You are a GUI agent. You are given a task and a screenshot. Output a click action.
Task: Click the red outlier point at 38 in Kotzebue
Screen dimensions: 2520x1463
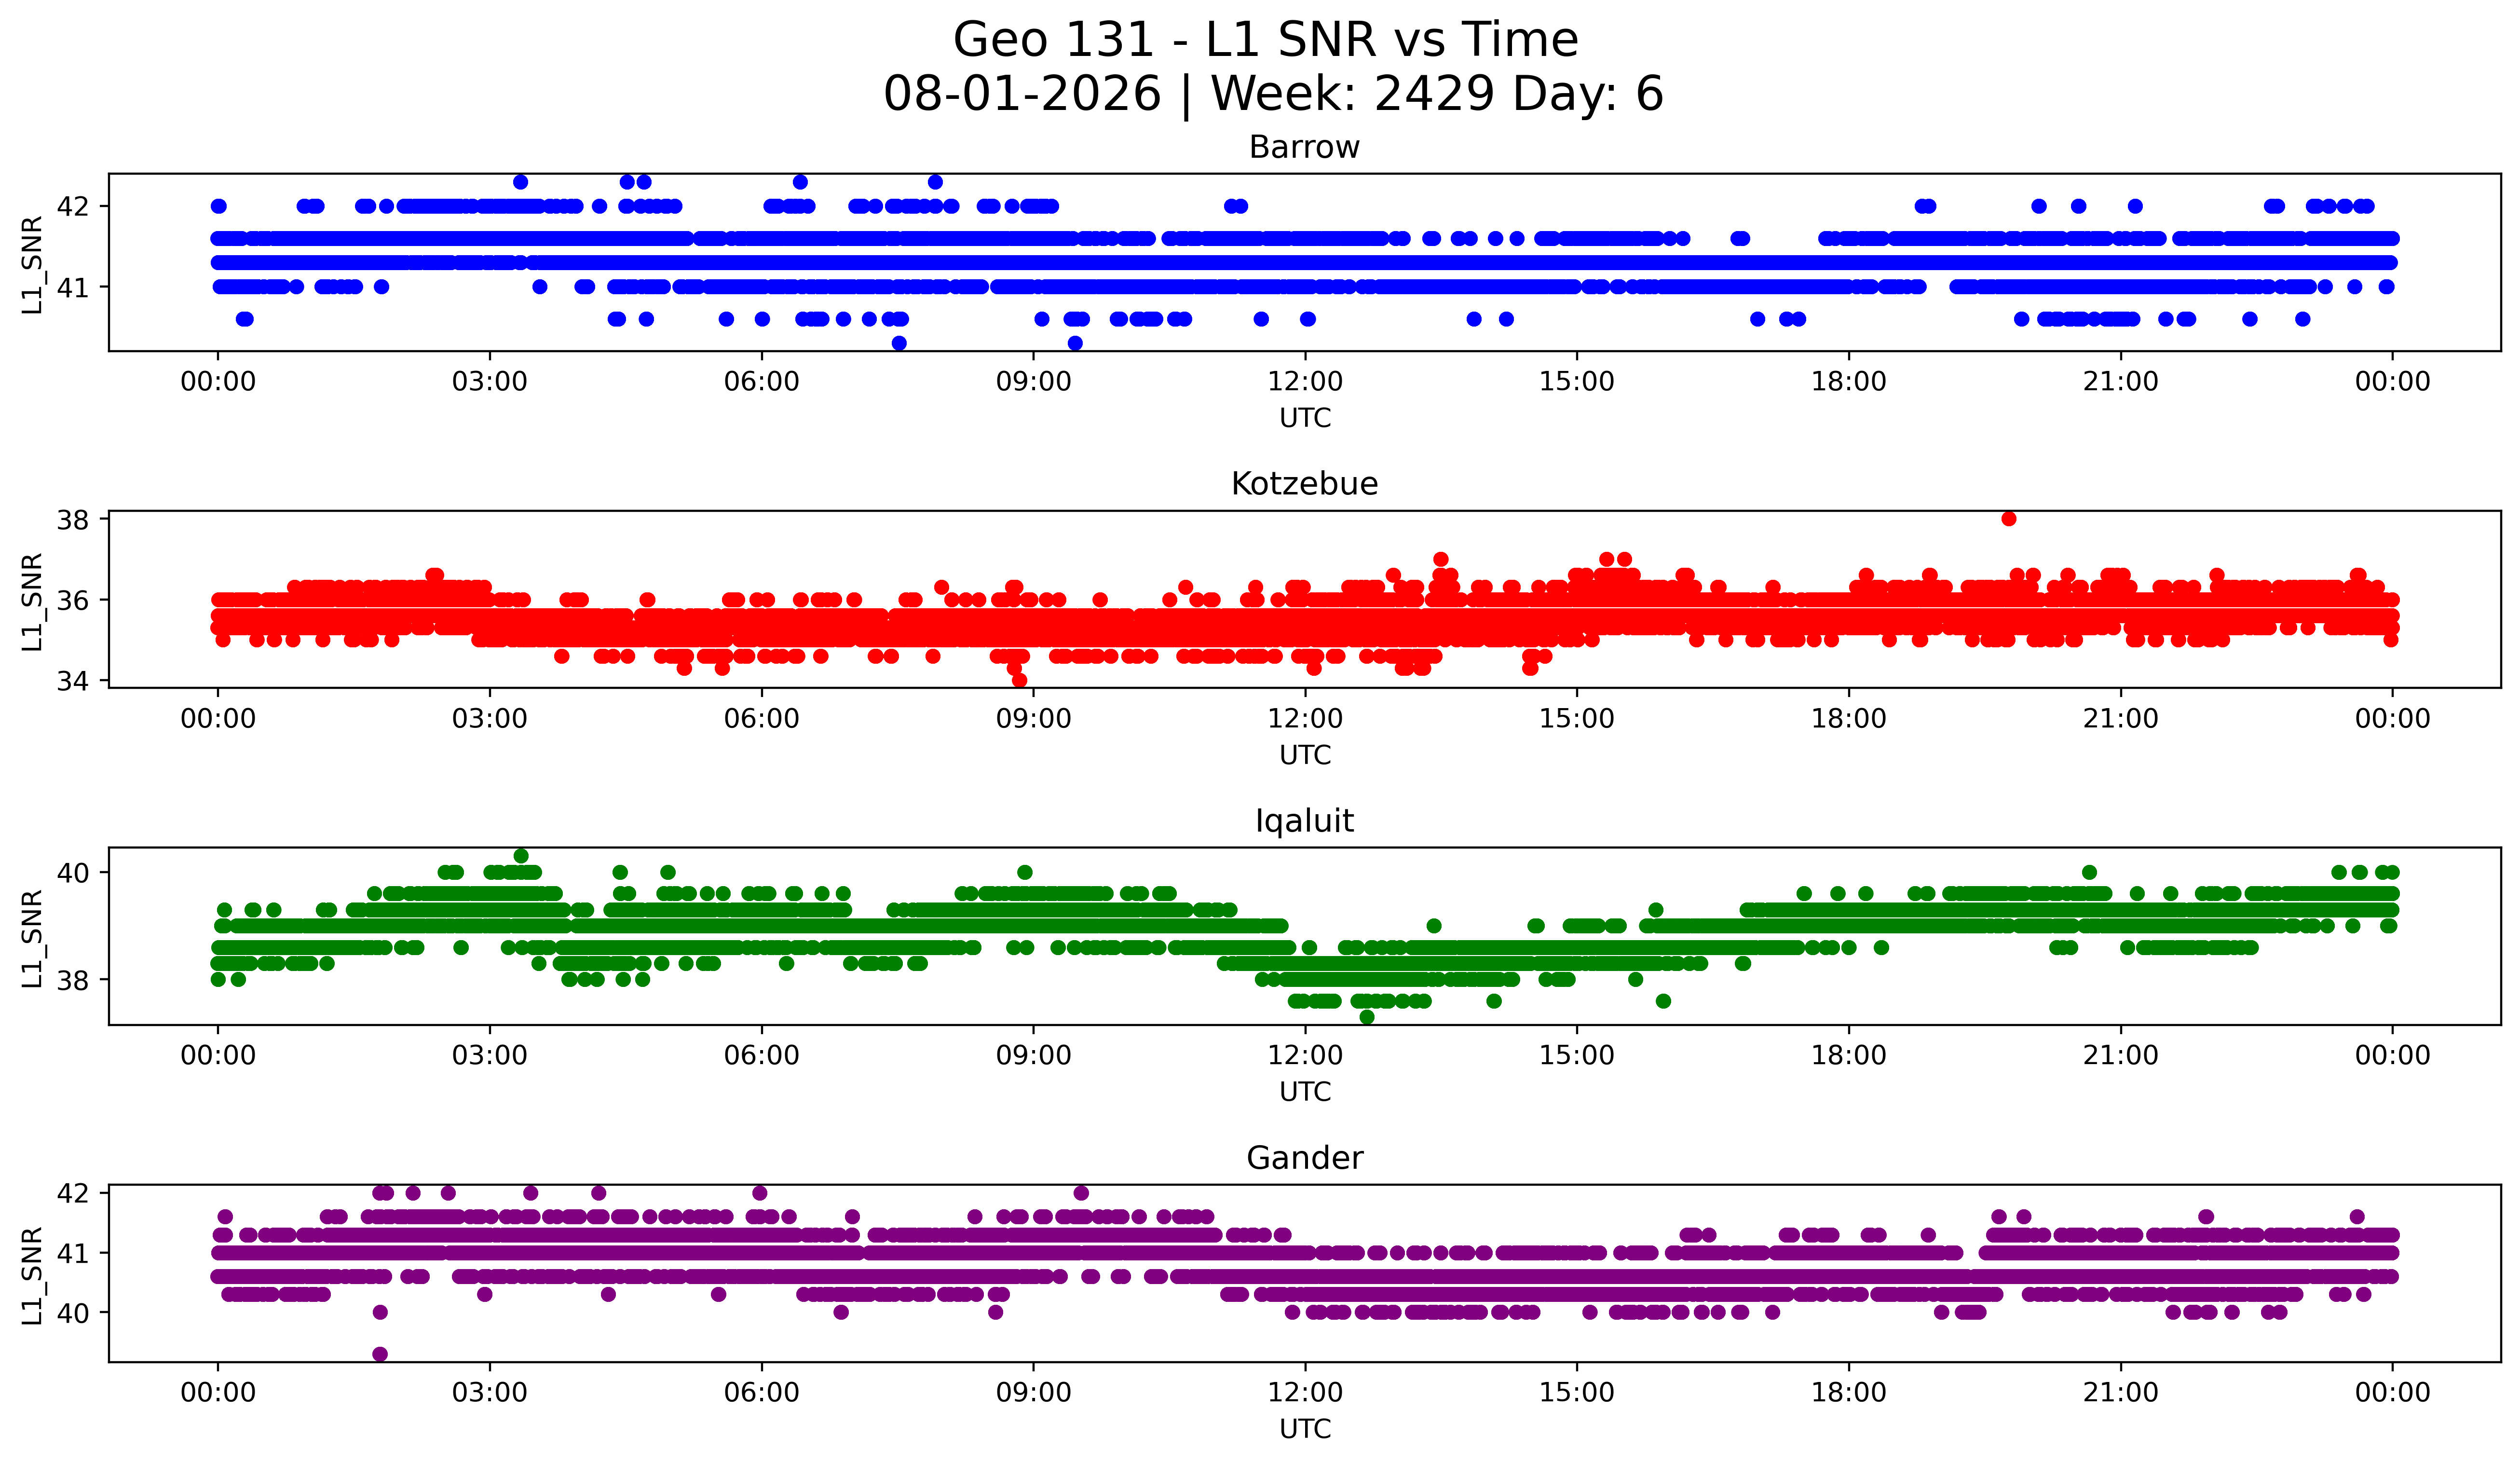coord(2009,519)
